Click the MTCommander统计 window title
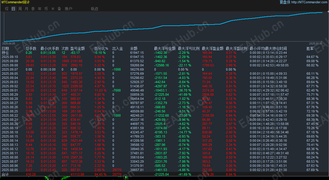 16,2
